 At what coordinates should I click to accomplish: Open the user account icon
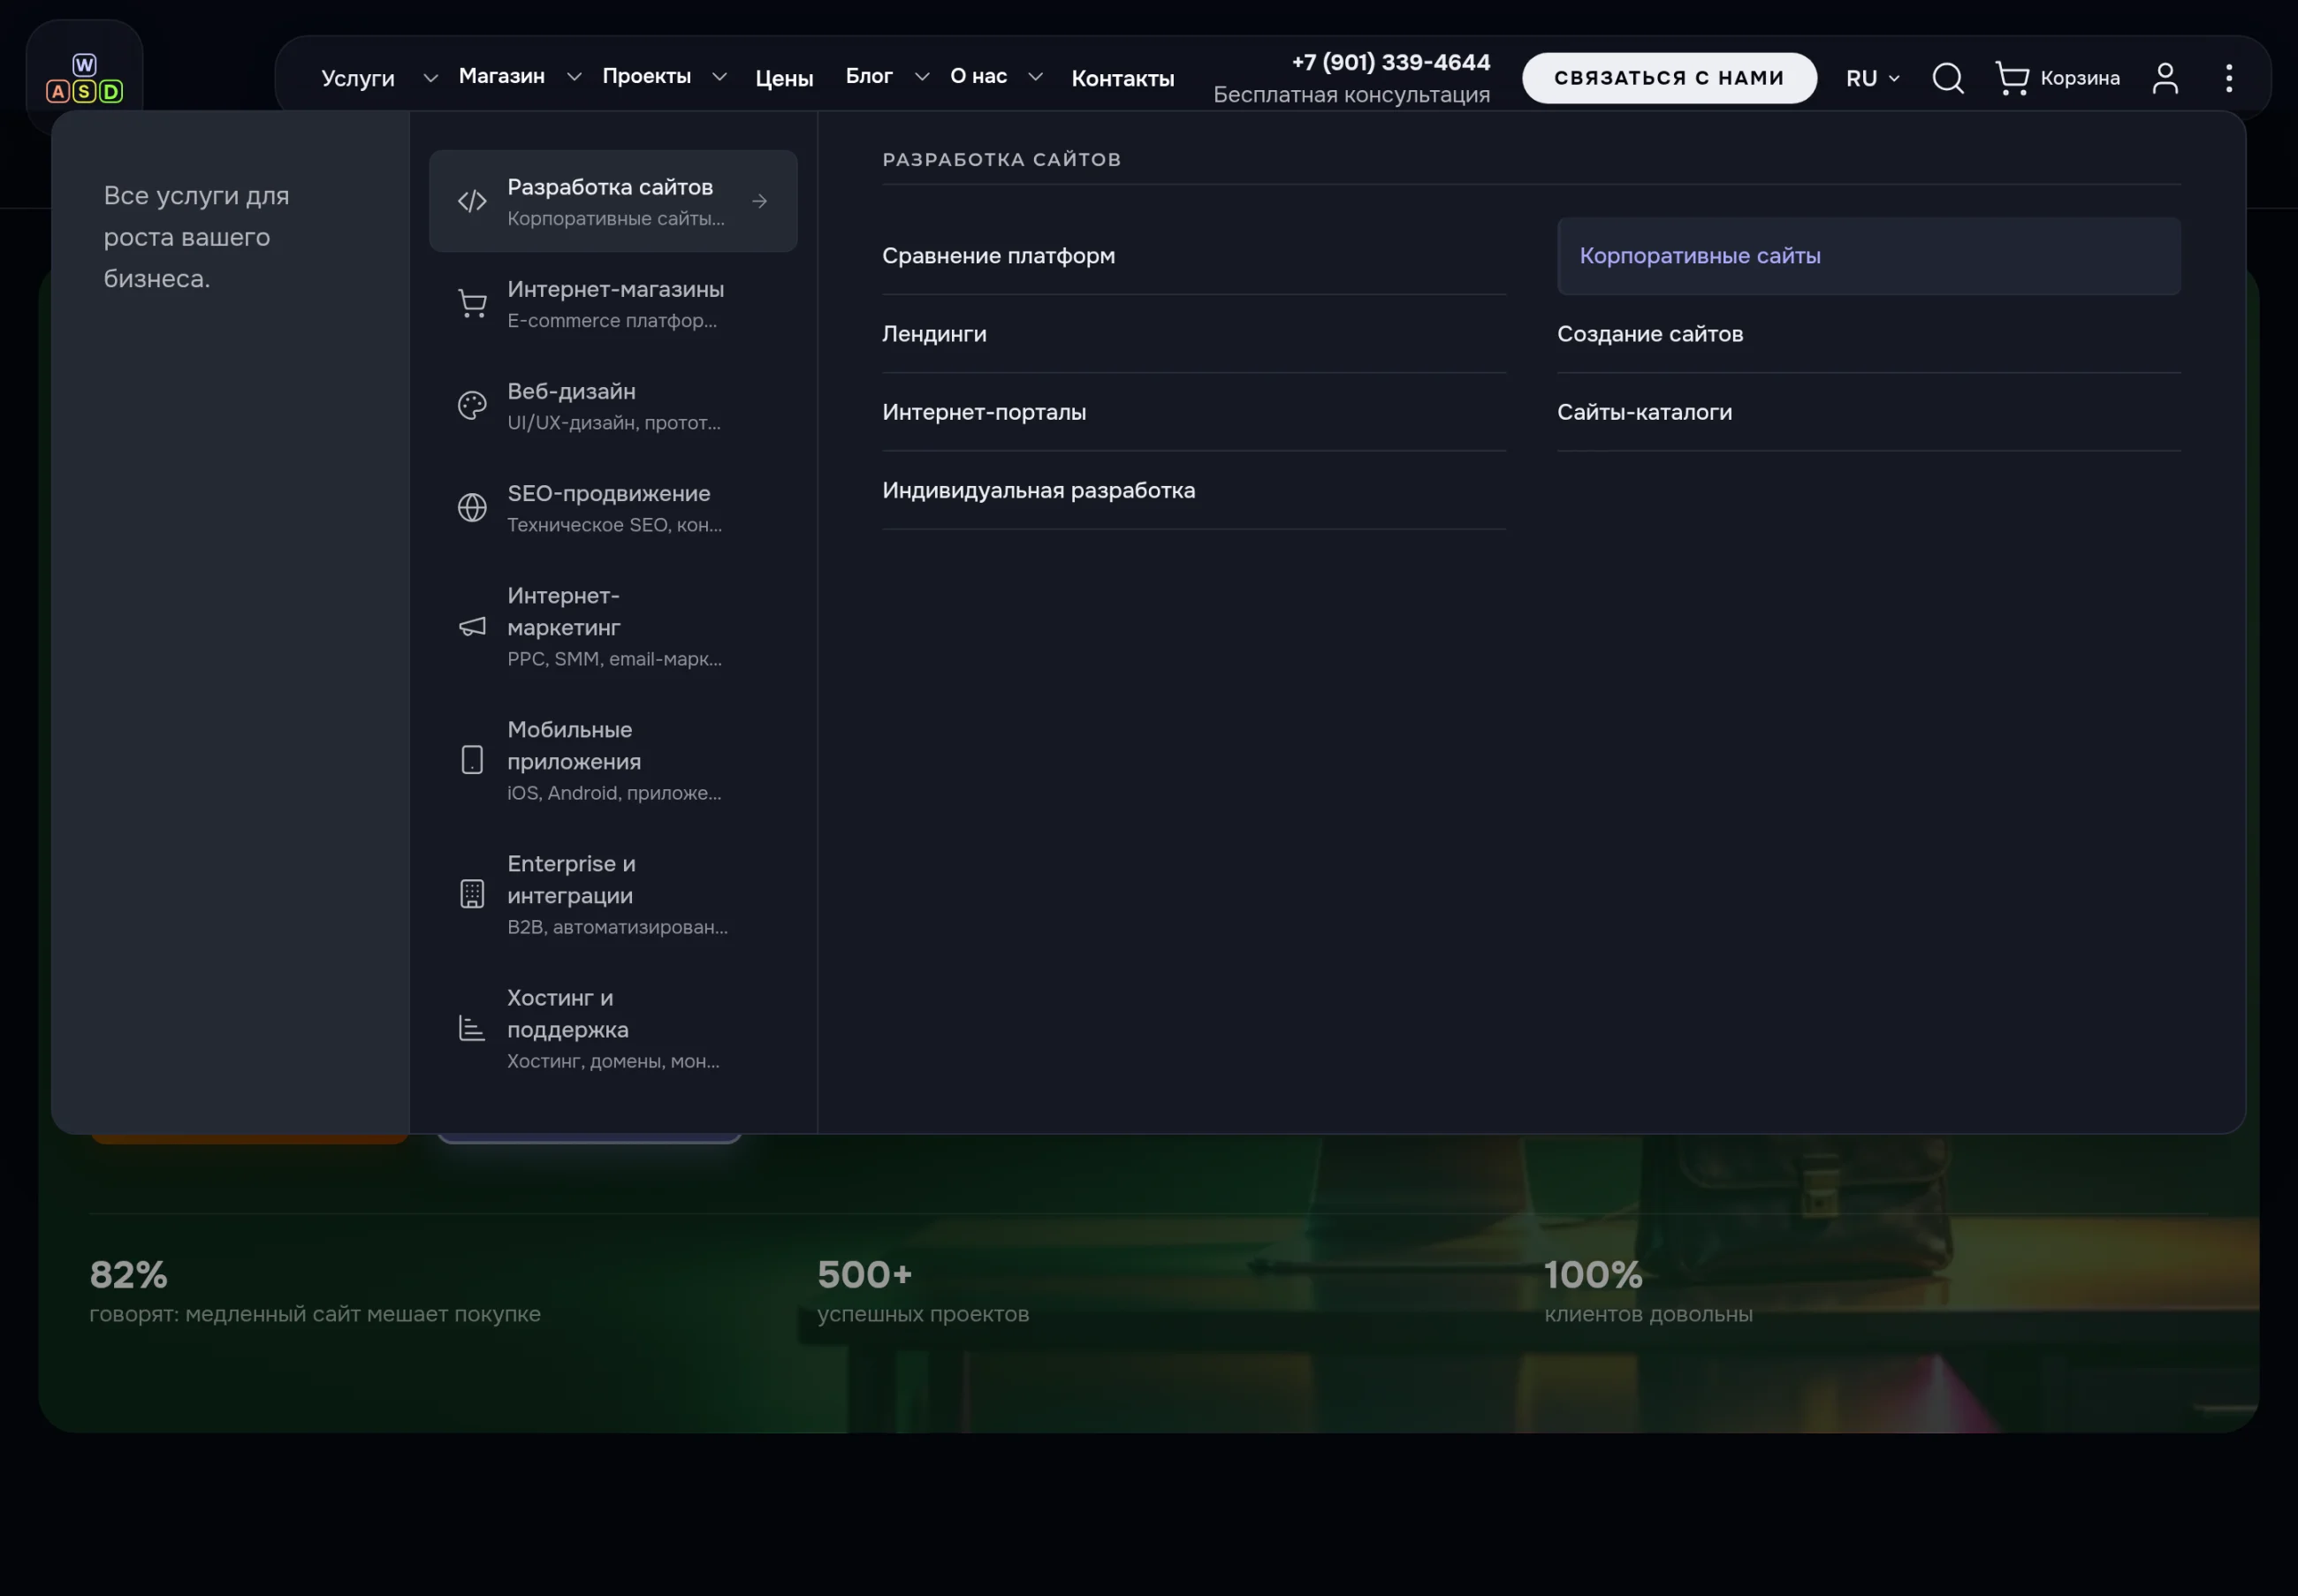tap(2165, 78)
